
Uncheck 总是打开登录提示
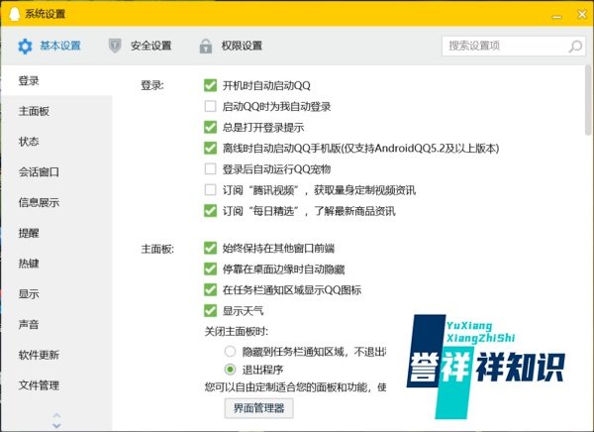coord(210,127)
